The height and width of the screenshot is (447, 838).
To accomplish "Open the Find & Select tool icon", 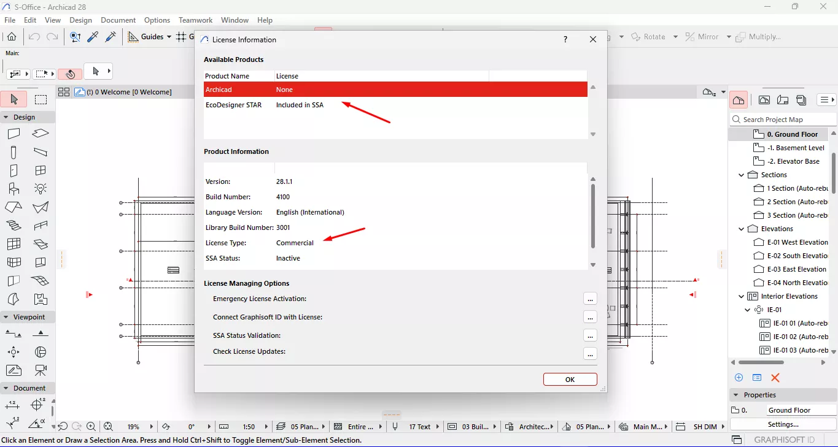I will [75, 37].
